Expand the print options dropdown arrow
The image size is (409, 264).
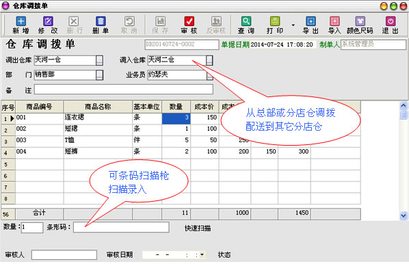pos(293,25)
